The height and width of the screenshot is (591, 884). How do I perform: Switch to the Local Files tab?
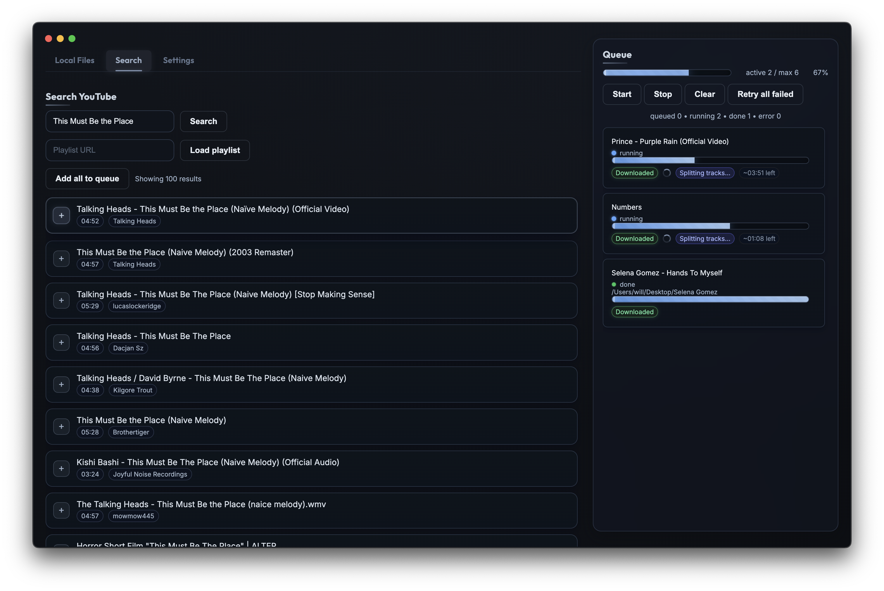(74, 60)
